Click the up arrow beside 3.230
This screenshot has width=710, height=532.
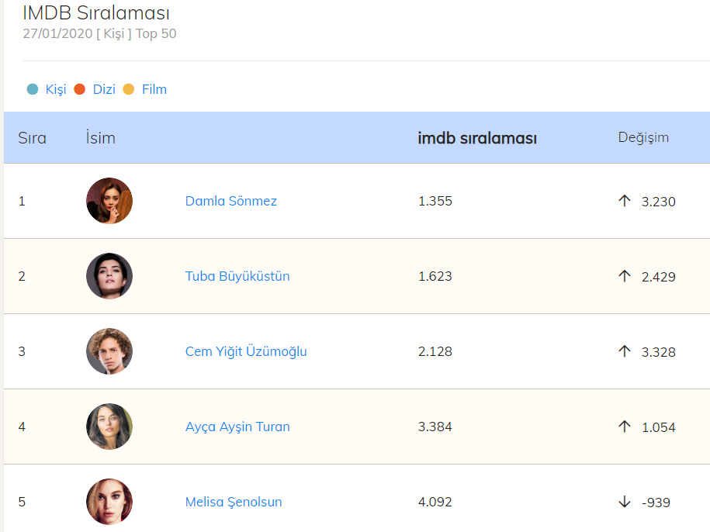(x=625, y=201)
